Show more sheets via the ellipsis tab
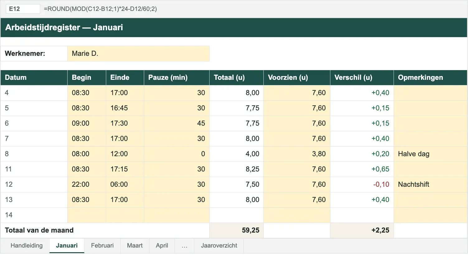468x260 pixels. click(x=185, y=246)
